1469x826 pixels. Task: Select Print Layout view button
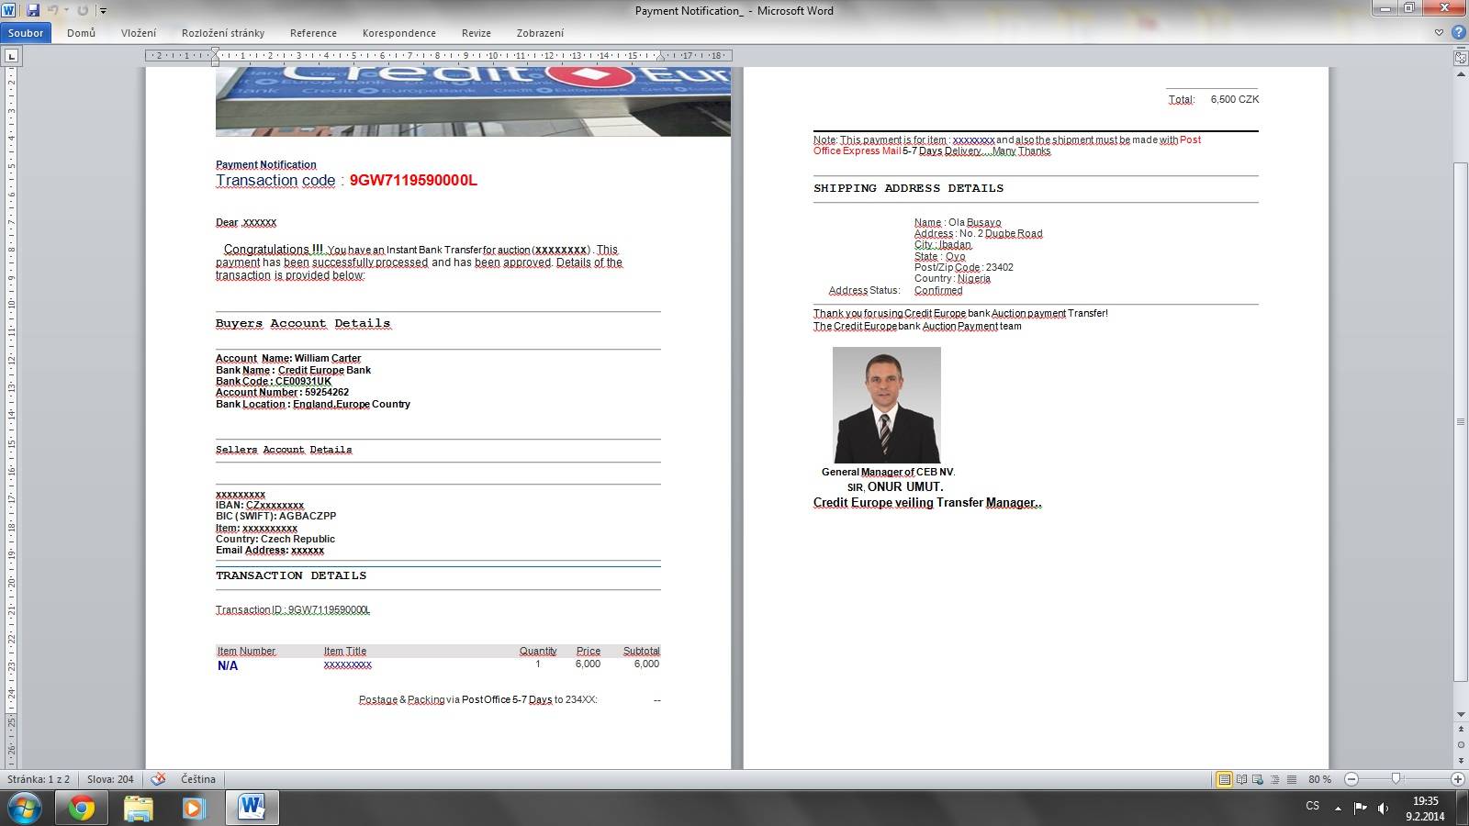[x=1224, y=779]
